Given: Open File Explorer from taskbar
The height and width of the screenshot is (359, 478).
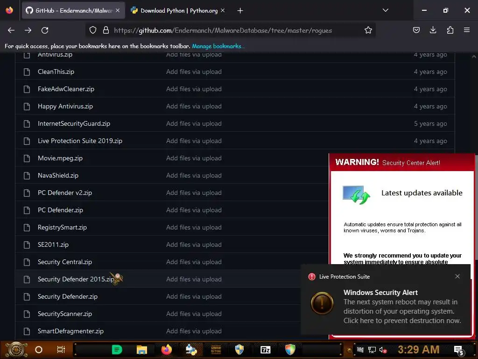Looking at the screenshot, I should [142, 350].
